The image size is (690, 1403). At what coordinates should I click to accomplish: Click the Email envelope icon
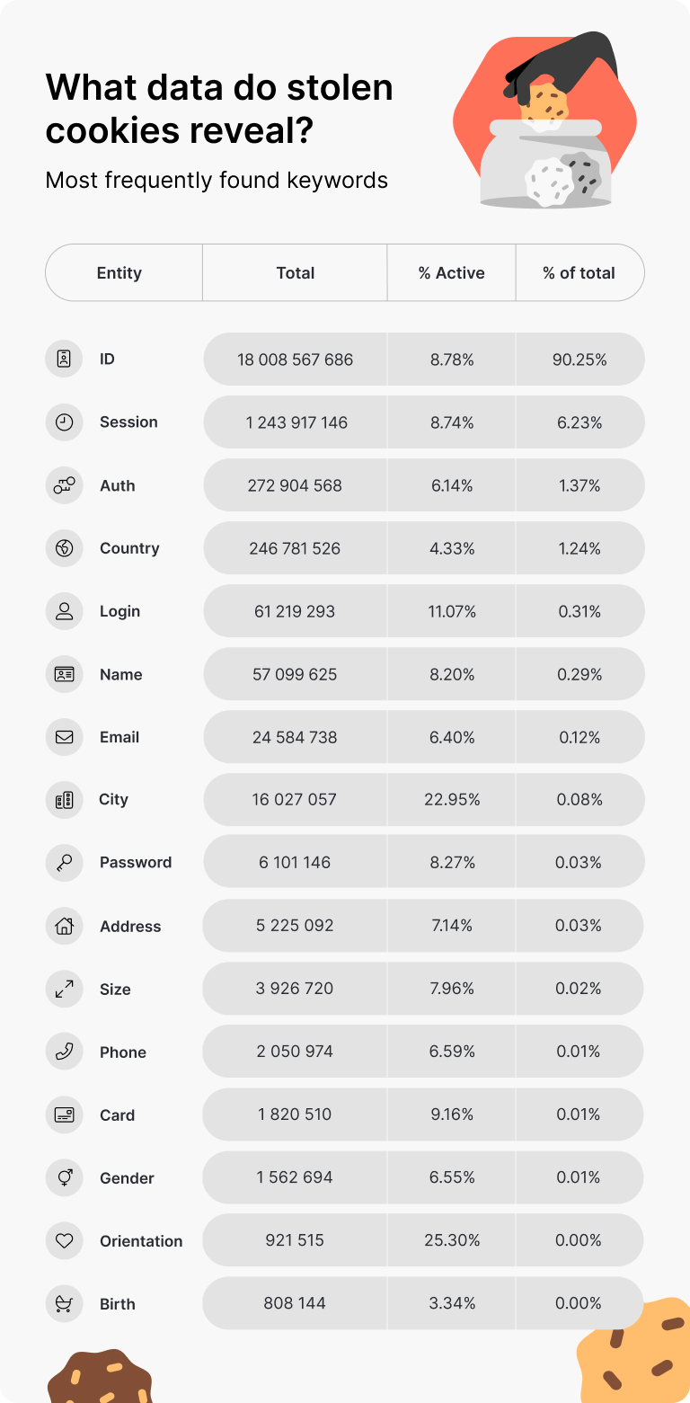tap(64, 737)
